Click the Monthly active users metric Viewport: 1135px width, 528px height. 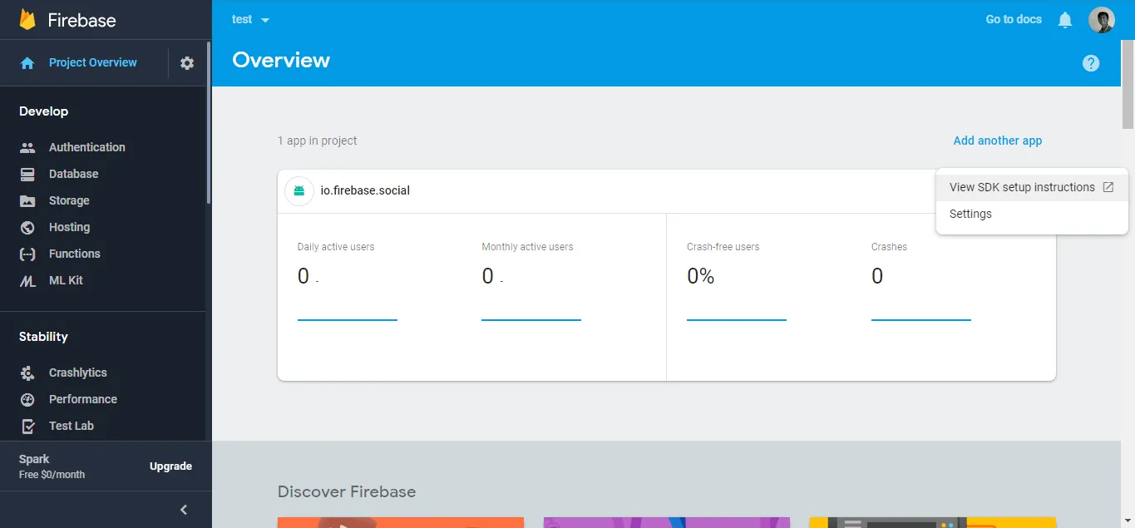click(x=527, y=247)
